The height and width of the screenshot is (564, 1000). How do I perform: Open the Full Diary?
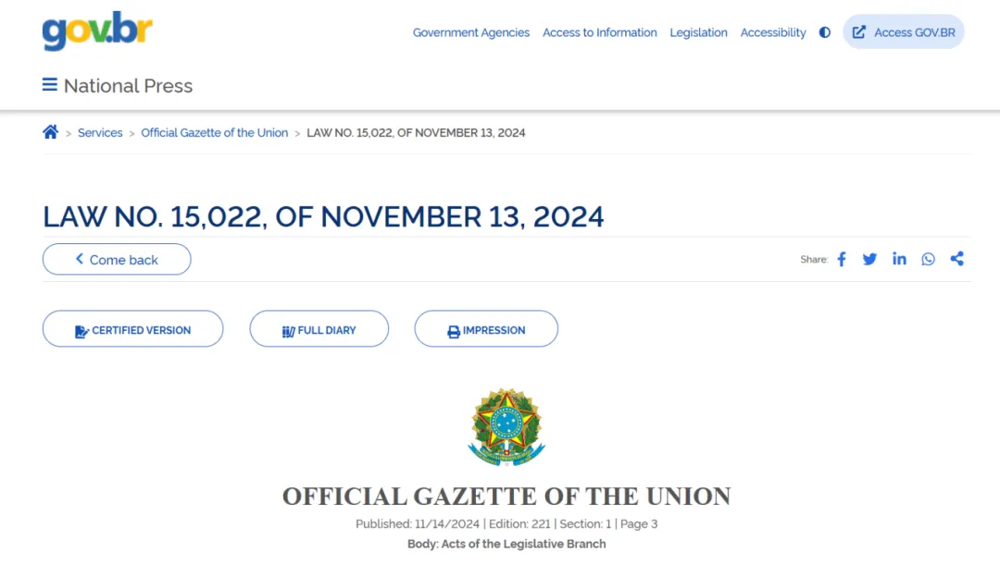tap(319, 329)
